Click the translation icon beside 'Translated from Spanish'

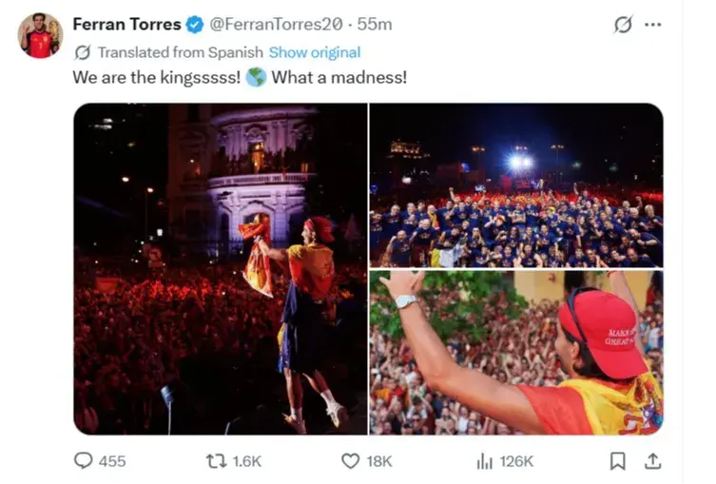(83, 52)
